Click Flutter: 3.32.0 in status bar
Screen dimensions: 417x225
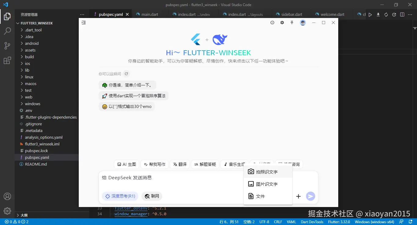click(x=339, y=222)
